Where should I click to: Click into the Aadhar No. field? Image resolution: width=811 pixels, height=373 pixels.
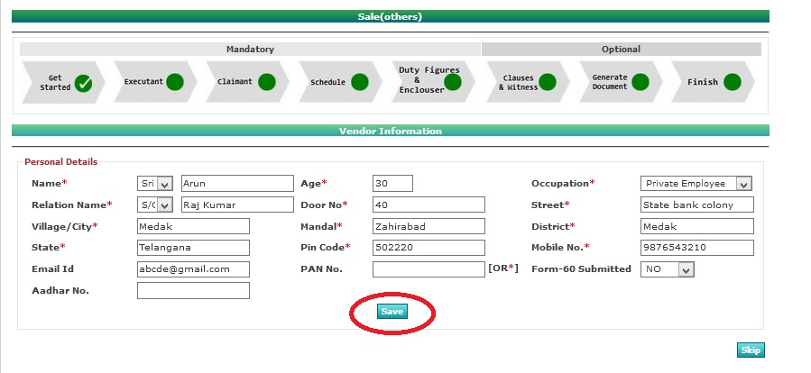193,291
